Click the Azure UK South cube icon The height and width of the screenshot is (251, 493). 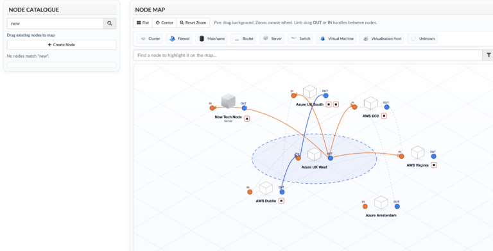pyautogui.click(x=309, y=92)
